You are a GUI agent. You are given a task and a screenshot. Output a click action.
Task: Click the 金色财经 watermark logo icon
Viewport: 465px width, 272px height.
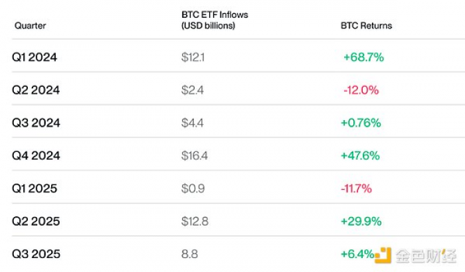pyautogui.click(x=383, y=255)
